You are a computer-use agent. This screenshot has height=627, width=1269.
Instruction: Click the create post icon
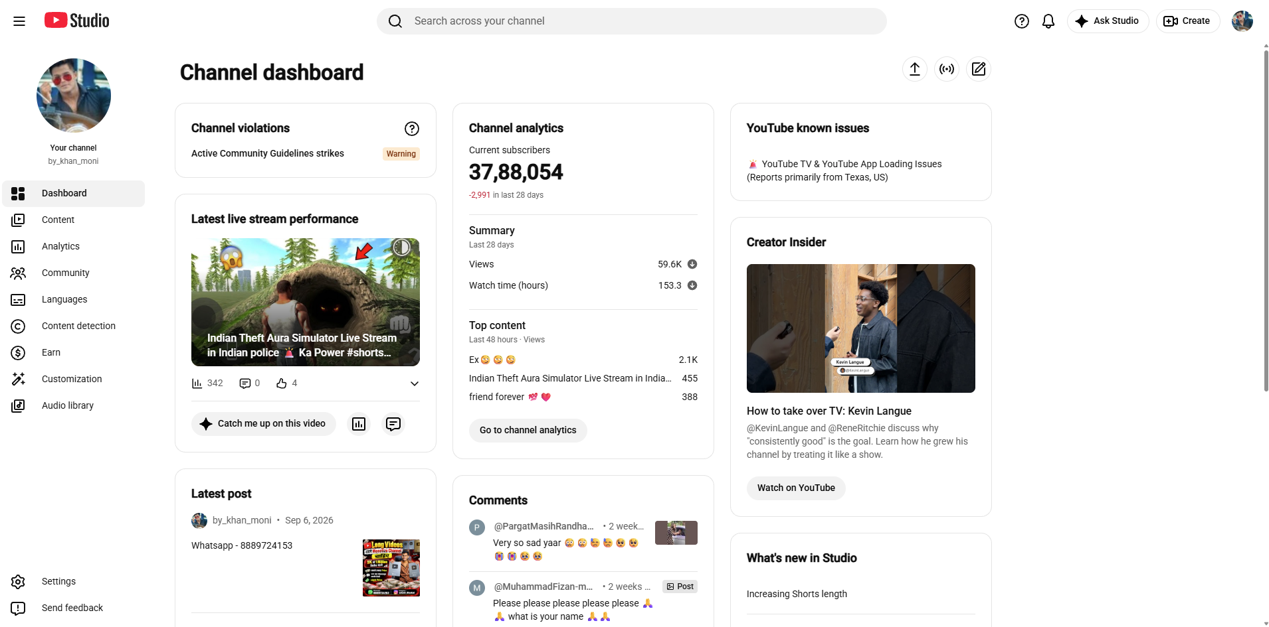click(x=979, y=69)
